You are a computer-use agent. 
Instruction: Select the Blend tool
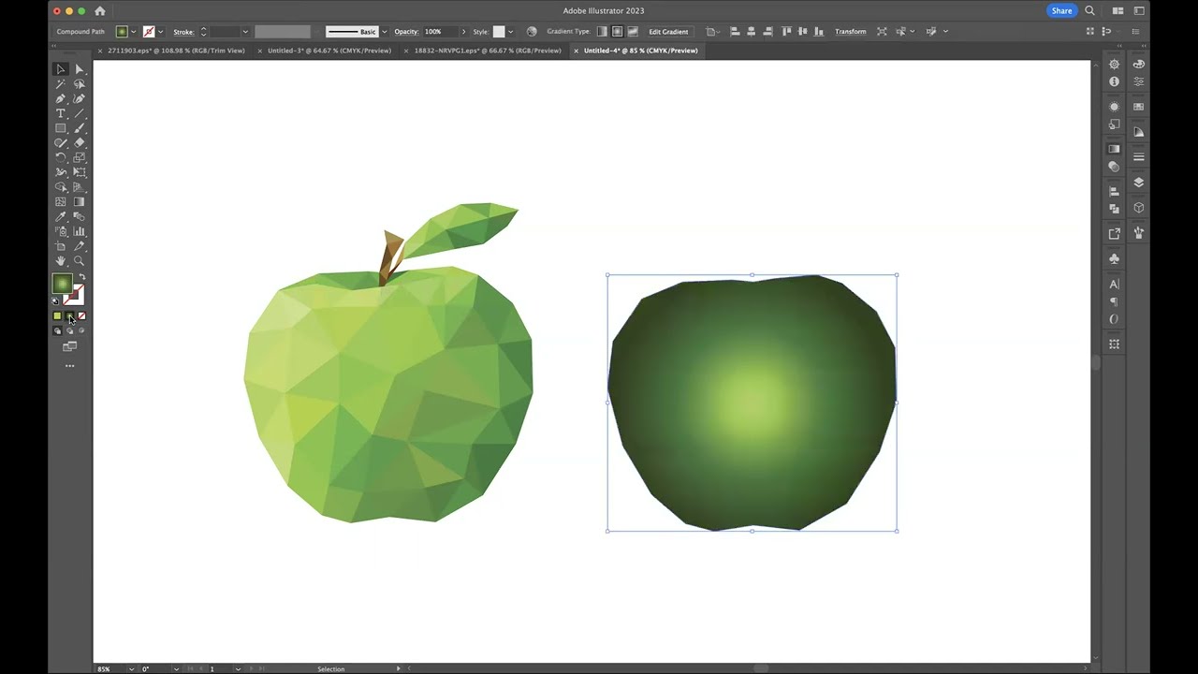[x=79, y=216]
